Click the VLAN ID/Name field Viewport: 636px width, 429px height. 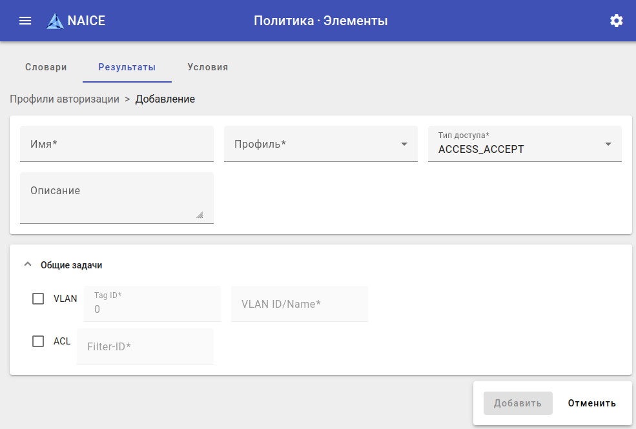coord(299,304)
